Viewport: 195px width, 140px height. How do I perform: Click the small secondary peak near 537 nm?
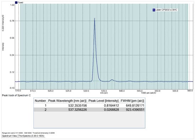[112, 80]
